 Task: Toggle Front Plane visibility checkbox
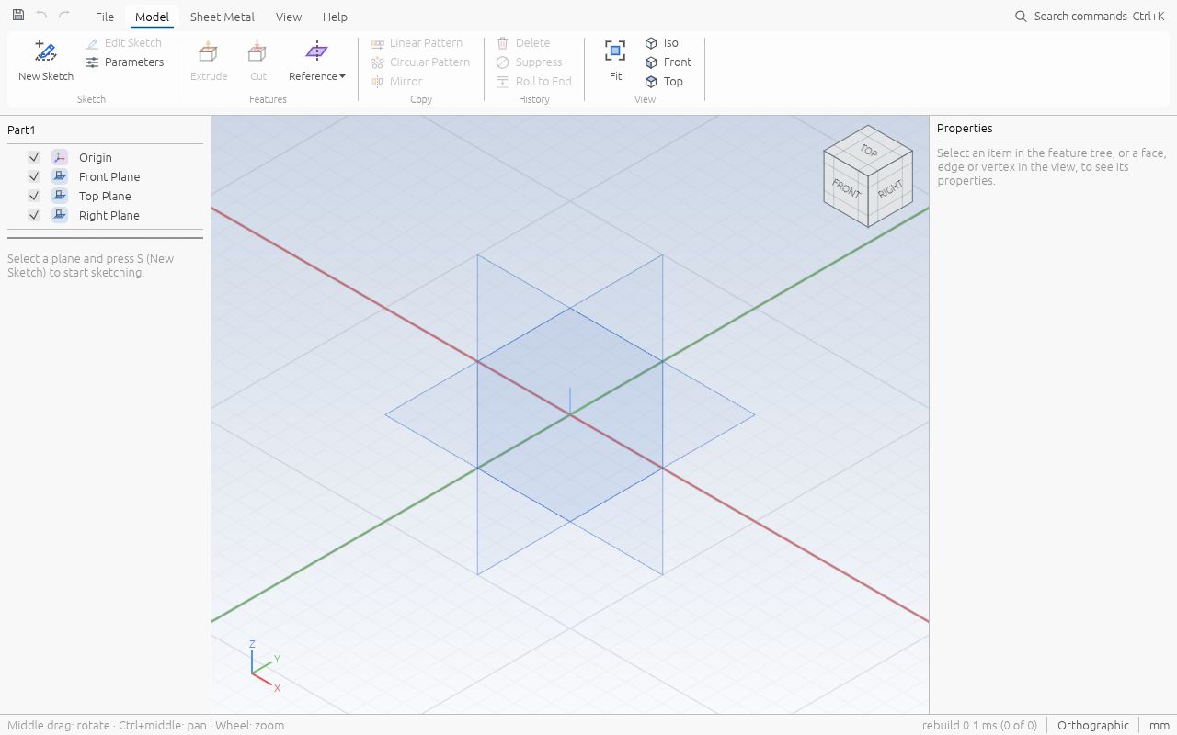click(x=34, y=176)
